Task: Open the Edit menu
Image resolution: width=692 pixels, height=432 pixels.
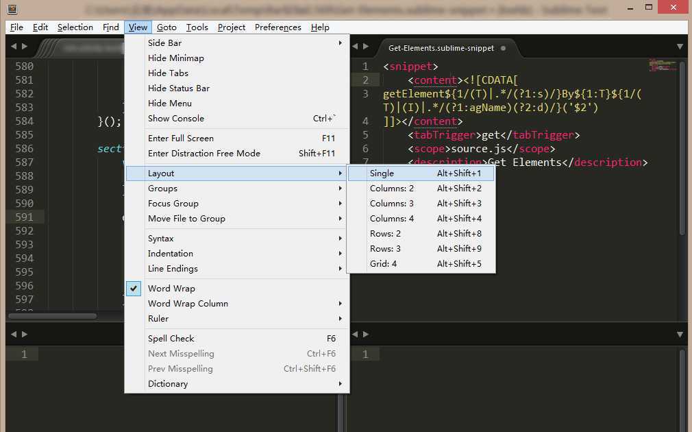Action: pos(40,27)
